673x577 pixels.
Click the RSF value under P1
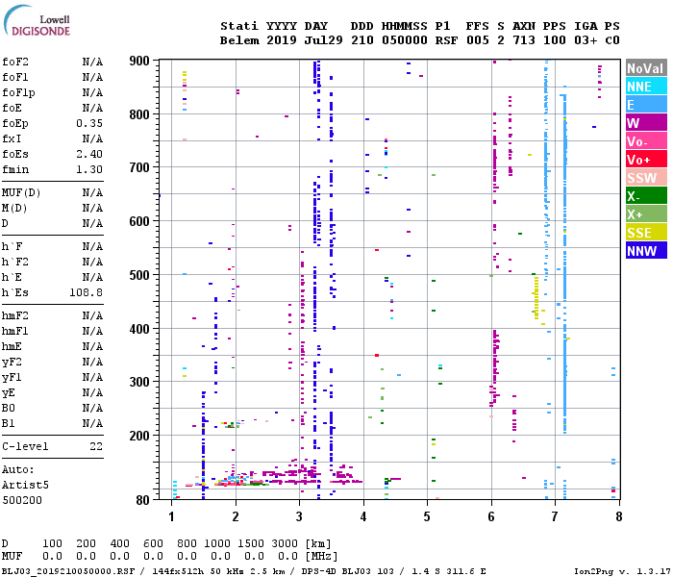447,40
